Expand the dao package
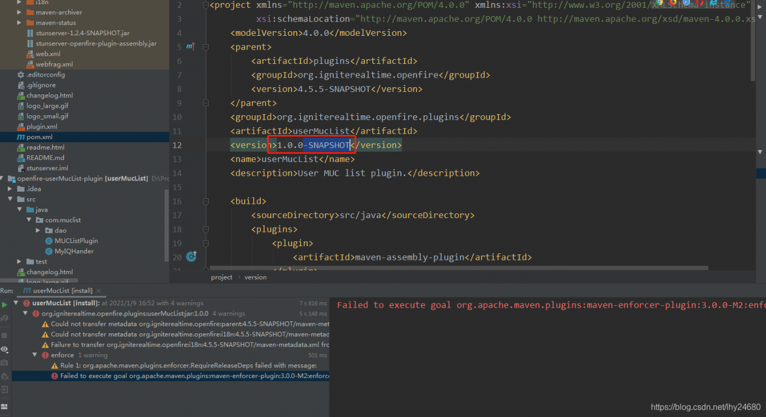766x417 pixels. click(x=39, y=230)
